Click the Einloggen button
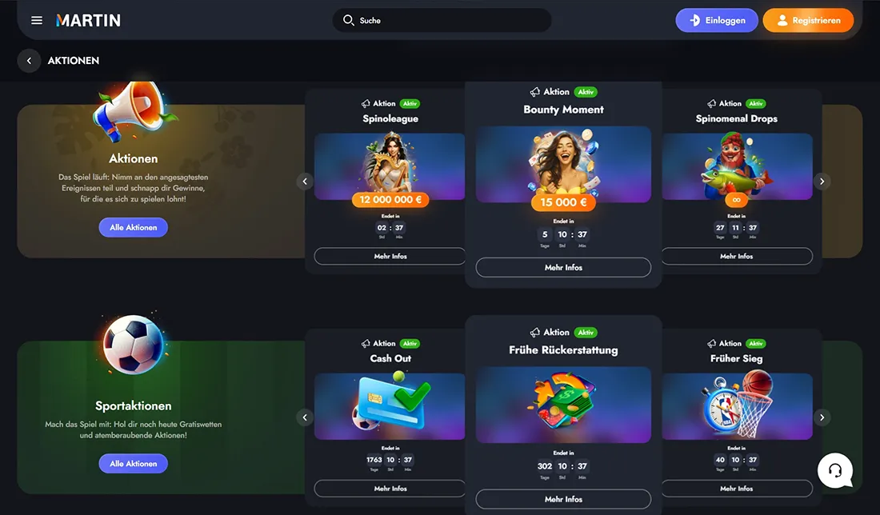The image size is (880, 515). click(717, 20)
